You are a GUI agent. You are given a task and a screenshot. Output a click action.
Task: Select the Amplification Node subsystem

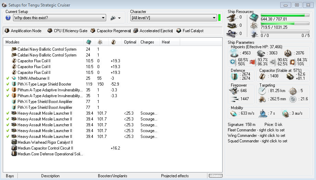pyautogui.click(x=23, y=31)
